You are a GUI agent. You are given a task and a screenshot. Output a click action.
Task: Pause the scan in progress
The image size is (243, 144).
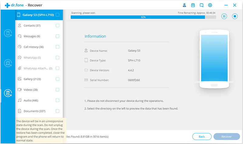224,16
